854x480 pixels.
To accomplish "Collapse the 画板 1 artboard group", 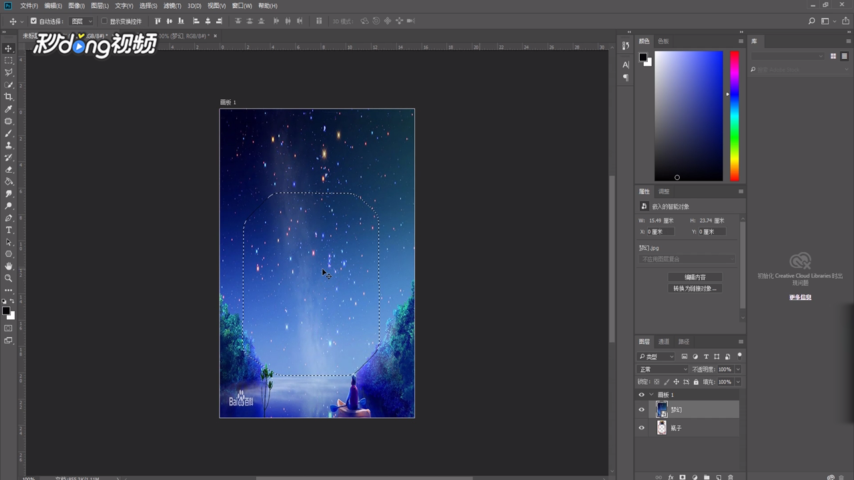I will (651, 395).
